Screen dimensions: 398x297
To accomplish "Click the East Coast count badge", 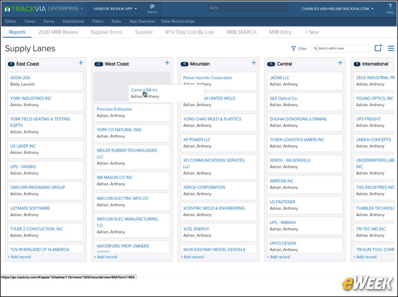I will (11, 64).
